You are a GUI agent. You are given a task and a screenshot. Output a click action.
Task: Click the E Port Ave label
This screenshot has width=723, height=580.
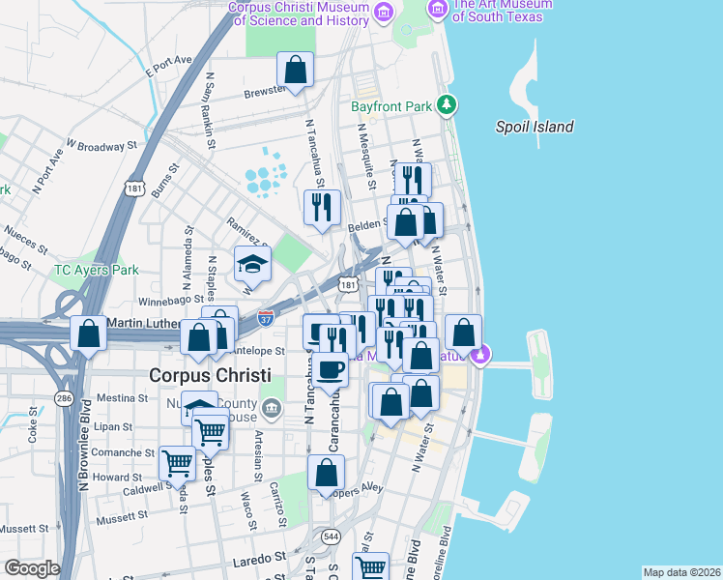click(169, 66)
